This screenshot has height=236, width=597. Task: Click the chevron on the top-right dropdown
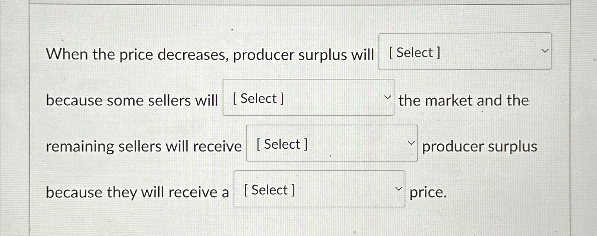[545, 51]
